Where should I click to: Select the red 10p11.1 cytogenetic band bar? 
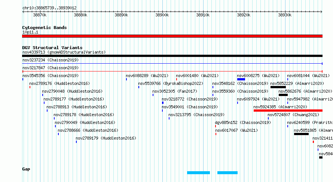point(172,36)
